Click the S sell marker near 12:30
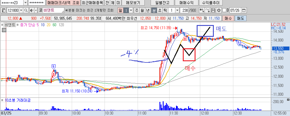 pos(239,42)
